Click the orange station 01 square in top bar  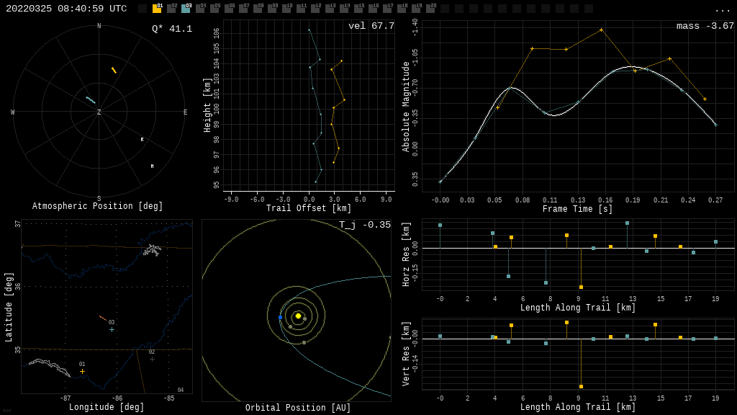(157, 9)
